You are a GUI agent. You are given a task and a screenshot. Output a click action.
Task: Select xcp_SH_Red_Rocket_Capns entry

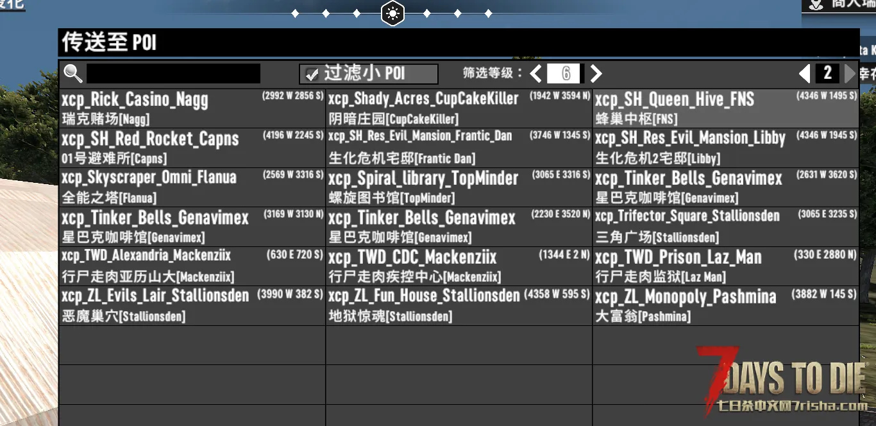click(x=192, y=148)
